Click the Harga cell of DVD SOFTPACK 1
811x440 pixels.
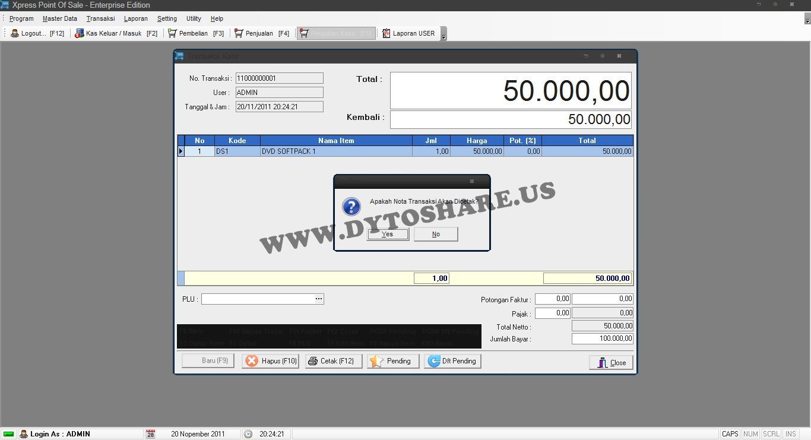pyautogui.click(x=477, y=151)
